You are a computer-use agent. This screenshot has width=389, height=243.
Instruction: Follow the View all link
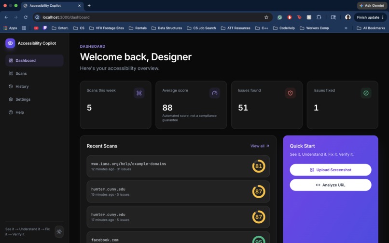coord(260,146)
